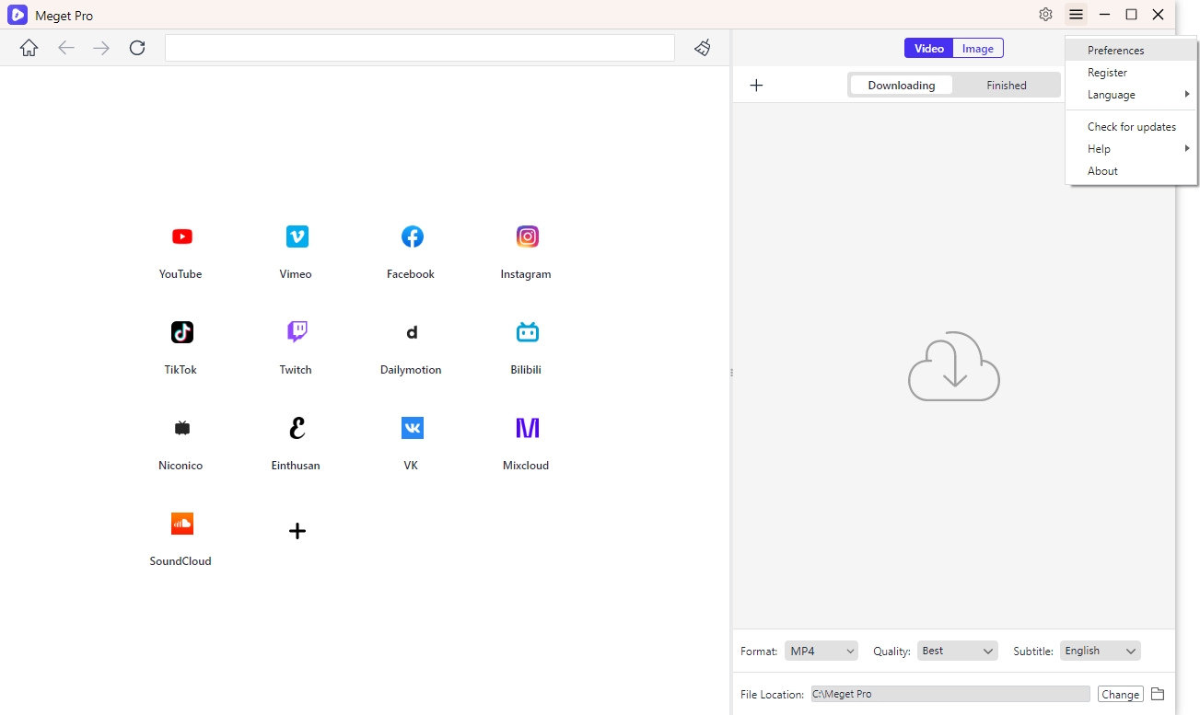Open the download folder icon
Image resolution: width=1200 pixels, height=715 pixels.
point(1159,694)
